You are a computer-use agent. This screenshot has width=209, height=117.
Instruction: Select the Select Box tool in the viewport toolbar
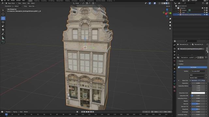(x=3, y=10)
